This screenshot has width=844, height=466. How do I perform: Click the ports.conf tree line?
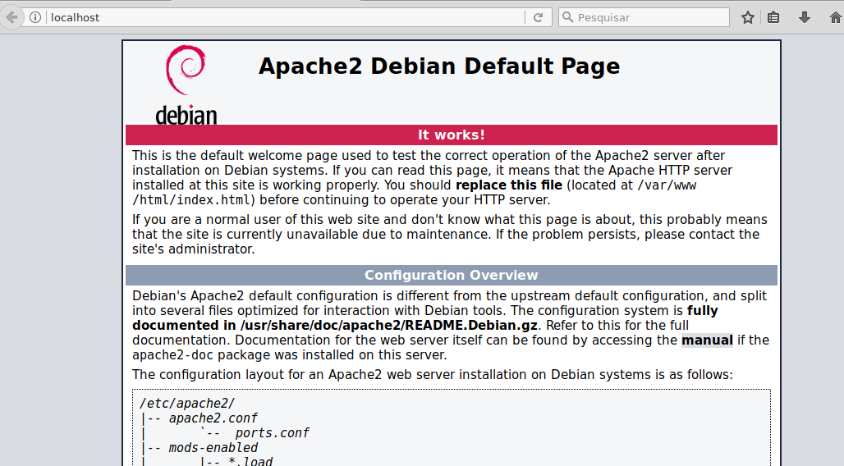coord(272,433)
